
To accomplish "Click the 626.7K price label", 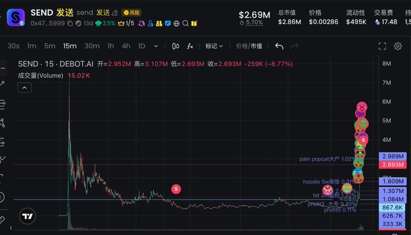I will tap(393, 216).
